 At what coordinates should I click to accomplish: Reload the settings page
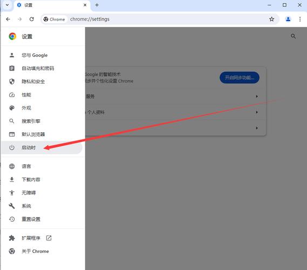pos(31,19)
